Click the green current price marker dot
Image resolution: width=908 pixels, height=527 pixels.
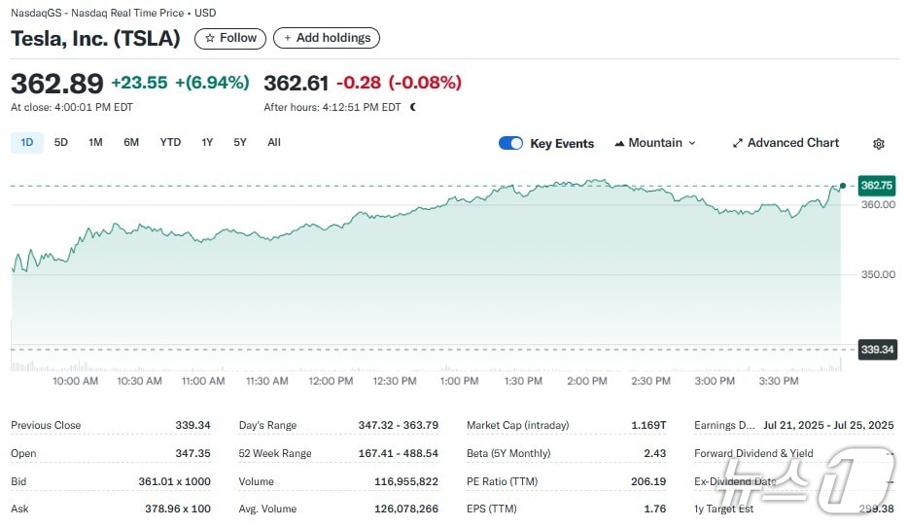[x=842, y=185]
